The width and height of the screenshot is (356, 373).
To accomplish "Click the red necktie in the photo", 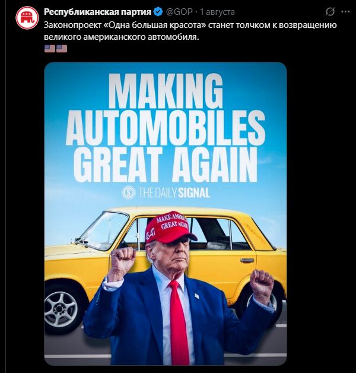I will (177, 320).
